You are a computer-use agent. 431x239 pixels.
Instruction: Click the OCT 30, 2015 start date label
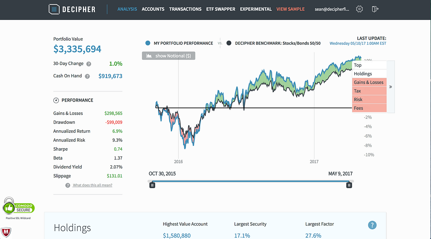(x=162, y=174)
